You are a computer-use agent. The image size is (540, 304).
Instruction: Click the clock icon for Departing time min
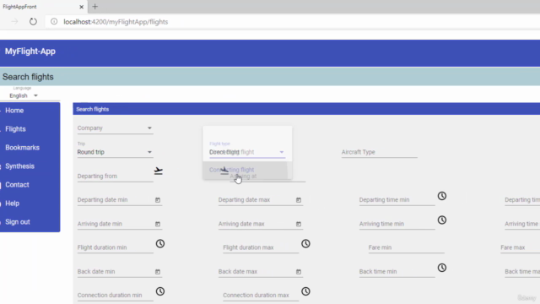coord(442,196)
